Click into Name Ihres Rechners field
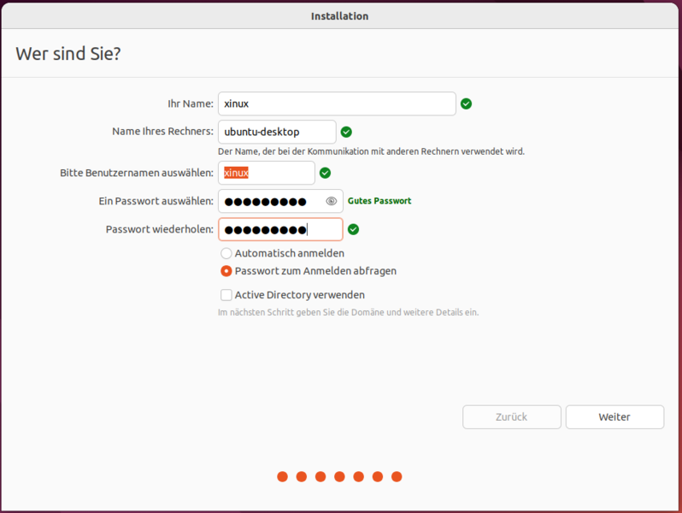 coord(277,132)
